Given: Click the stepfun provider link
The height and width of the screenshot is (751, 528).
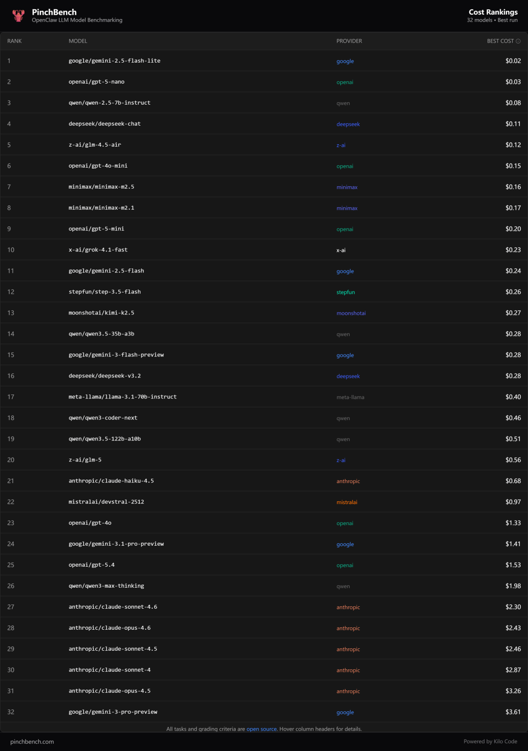Looking at the screenshot, I should tap(346, 292).
